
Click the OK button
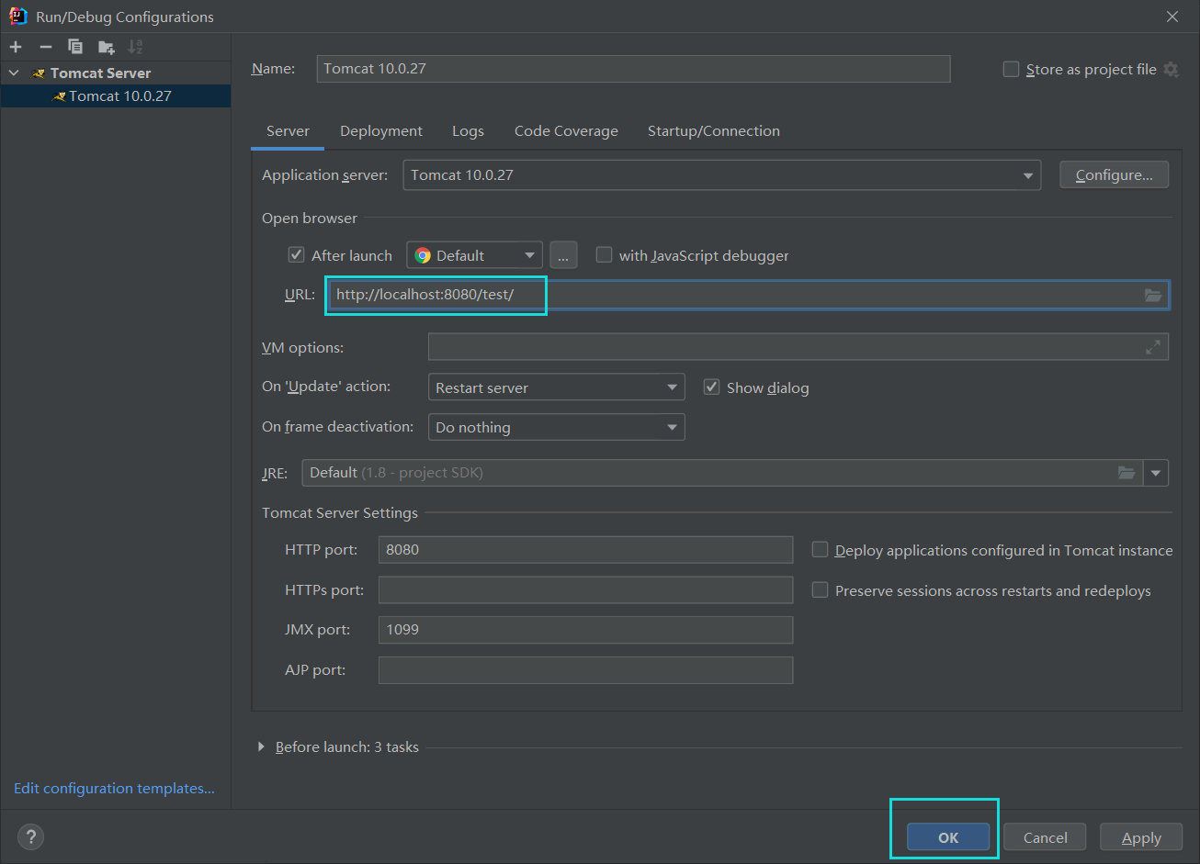[948, 837]
